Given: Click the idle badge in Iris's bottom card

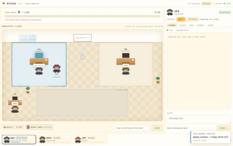Looking at the screenshot, I should 57,138.
